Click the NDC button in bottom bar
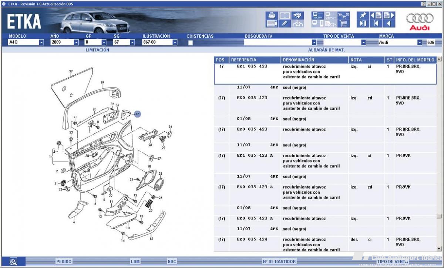 point(172,262)
